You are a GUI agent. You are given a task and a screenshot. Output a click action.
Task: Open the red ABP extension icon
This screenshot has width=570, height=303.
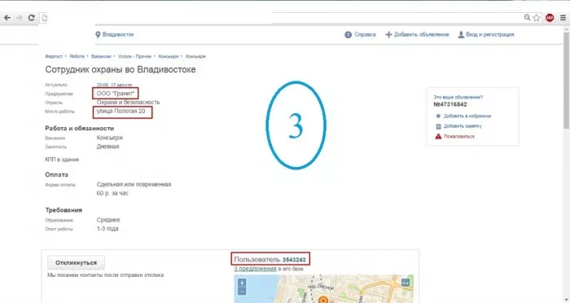pos(550,17)
